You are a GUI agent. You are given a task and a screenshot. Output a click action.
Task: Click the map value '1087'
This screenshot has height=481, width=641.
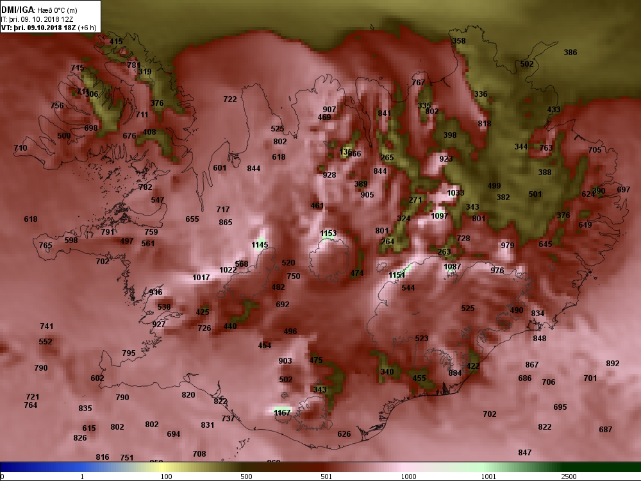coord(452,267)
